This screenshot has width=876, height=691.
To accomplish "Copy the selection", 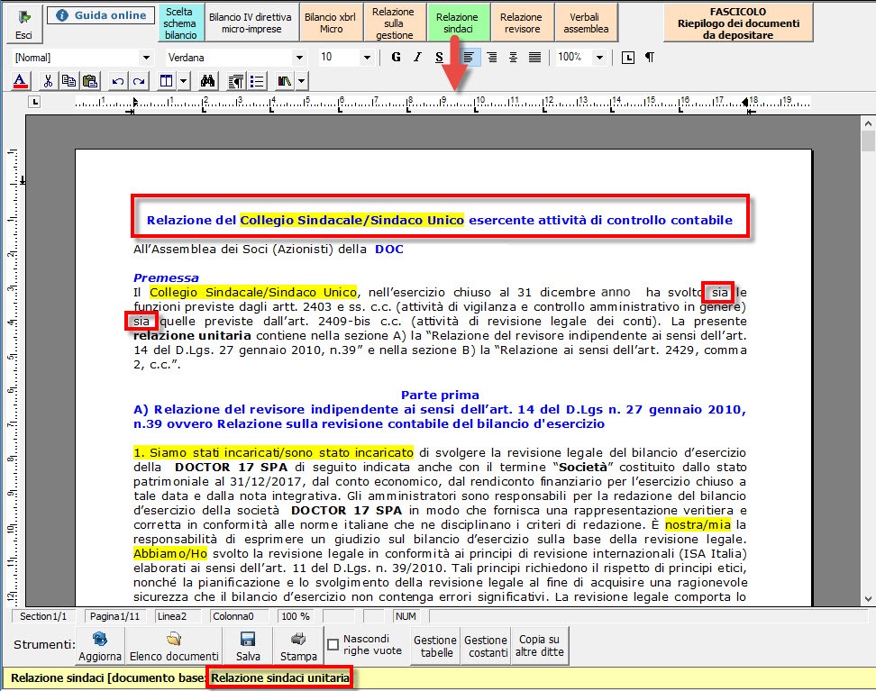I will coord(68,82).
